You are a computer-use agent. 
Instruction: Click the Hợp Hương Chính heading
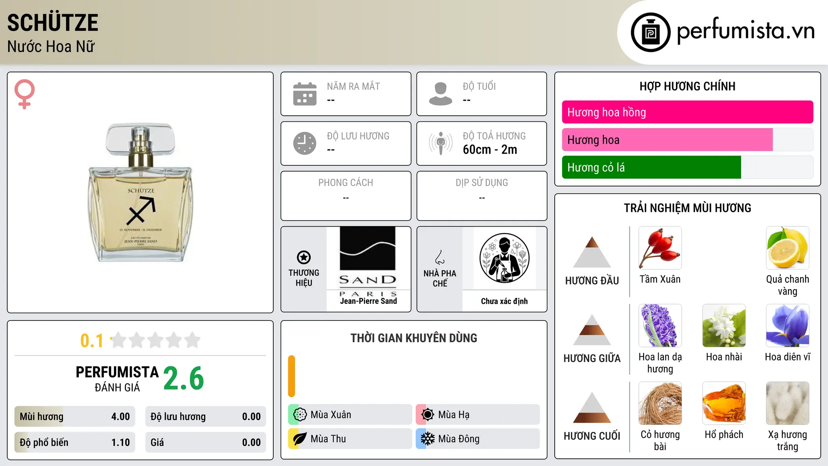point(687,86)
